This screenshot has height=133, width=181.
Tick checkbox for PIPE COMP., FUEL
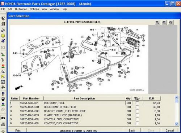tap(137, 103)
